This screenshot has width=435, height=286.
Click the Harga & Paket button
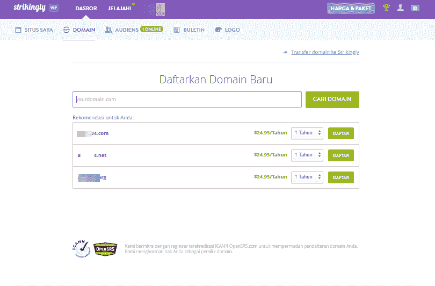pos(351,8)
